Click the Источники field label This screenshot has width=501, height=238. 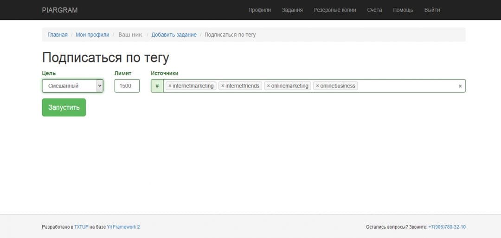click(x=165, y=73)
